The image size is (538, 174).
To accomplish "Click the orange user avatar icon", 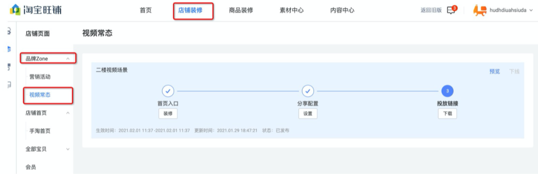I will (480, 10).
